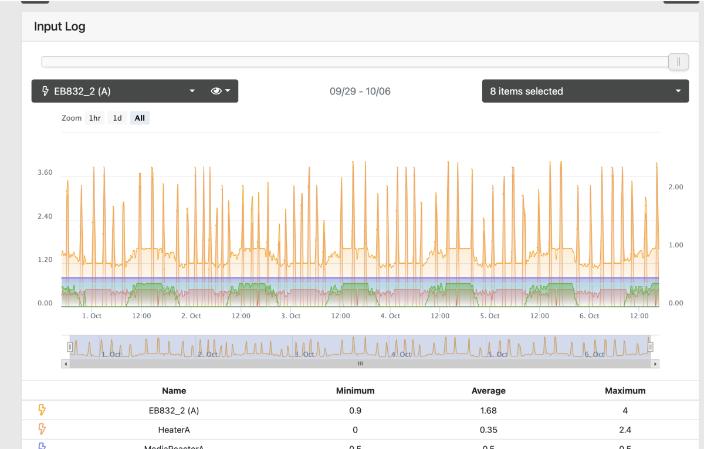Click the Maximum column header
The width and height of the screenshot is (704, 449).
[x=625, y=390]
